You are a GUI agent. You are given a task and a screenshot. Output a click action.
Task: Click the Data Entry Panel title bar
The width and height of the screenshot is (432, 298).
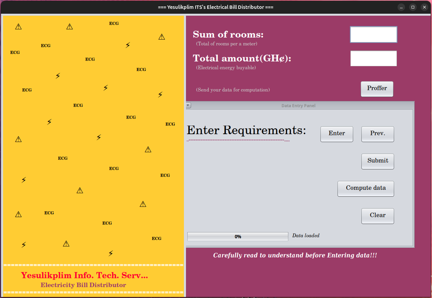[x=298, y=106]
